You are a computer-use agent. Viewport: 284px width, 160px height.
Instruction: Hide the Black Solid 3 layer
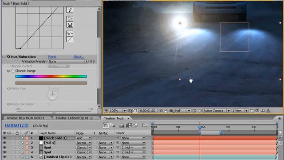(4, 138)
